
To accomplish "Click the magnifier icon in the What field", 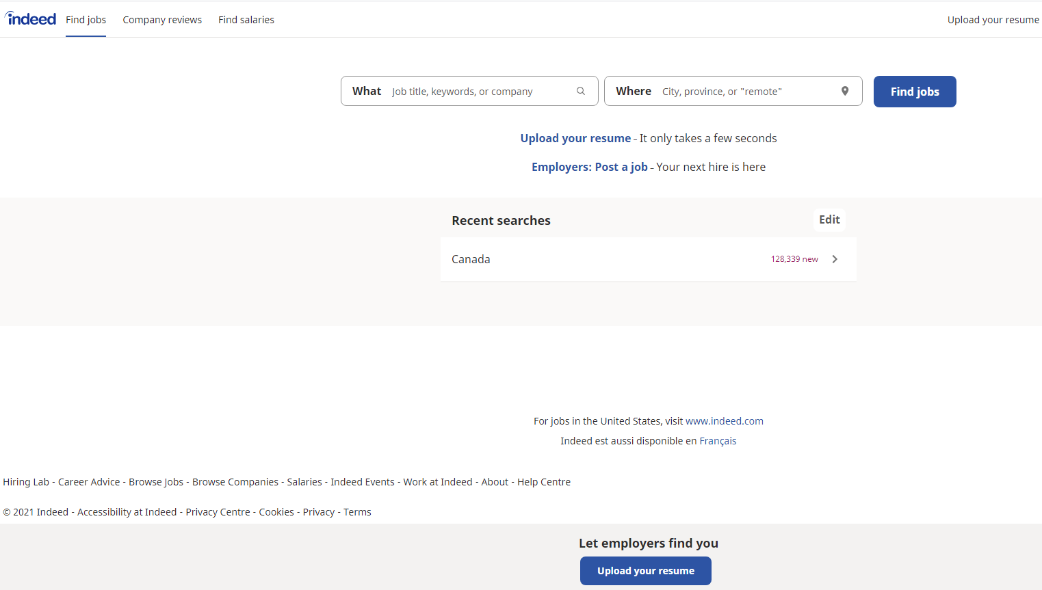I will 581,91.
